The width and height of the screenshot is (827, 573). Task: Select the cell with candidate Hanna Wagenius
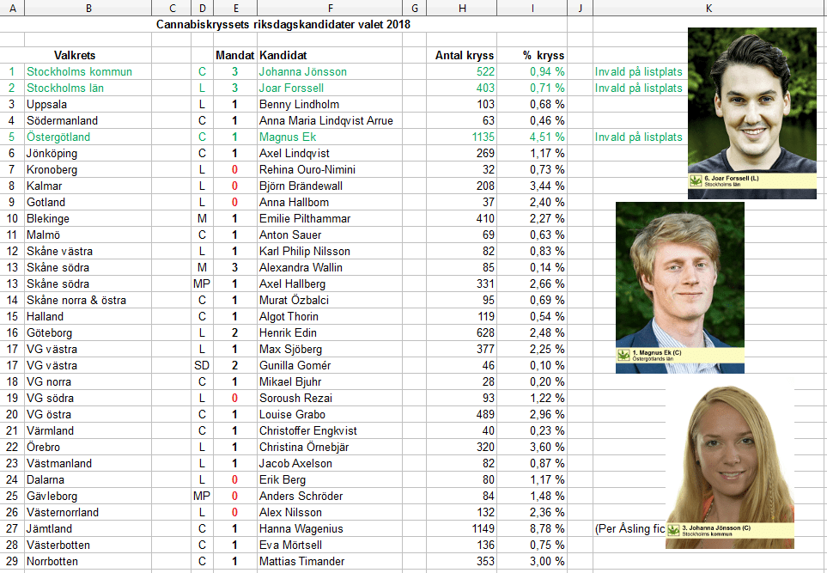pos(296,529)
